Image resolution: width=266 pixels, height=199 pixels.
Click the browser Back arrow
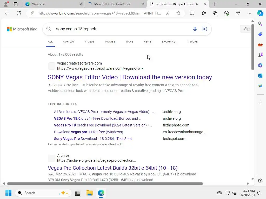7,13
